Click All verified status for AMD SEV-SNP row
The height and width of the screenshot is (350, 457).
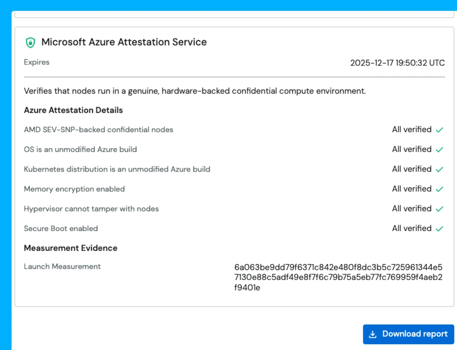(x=412, y=129)
